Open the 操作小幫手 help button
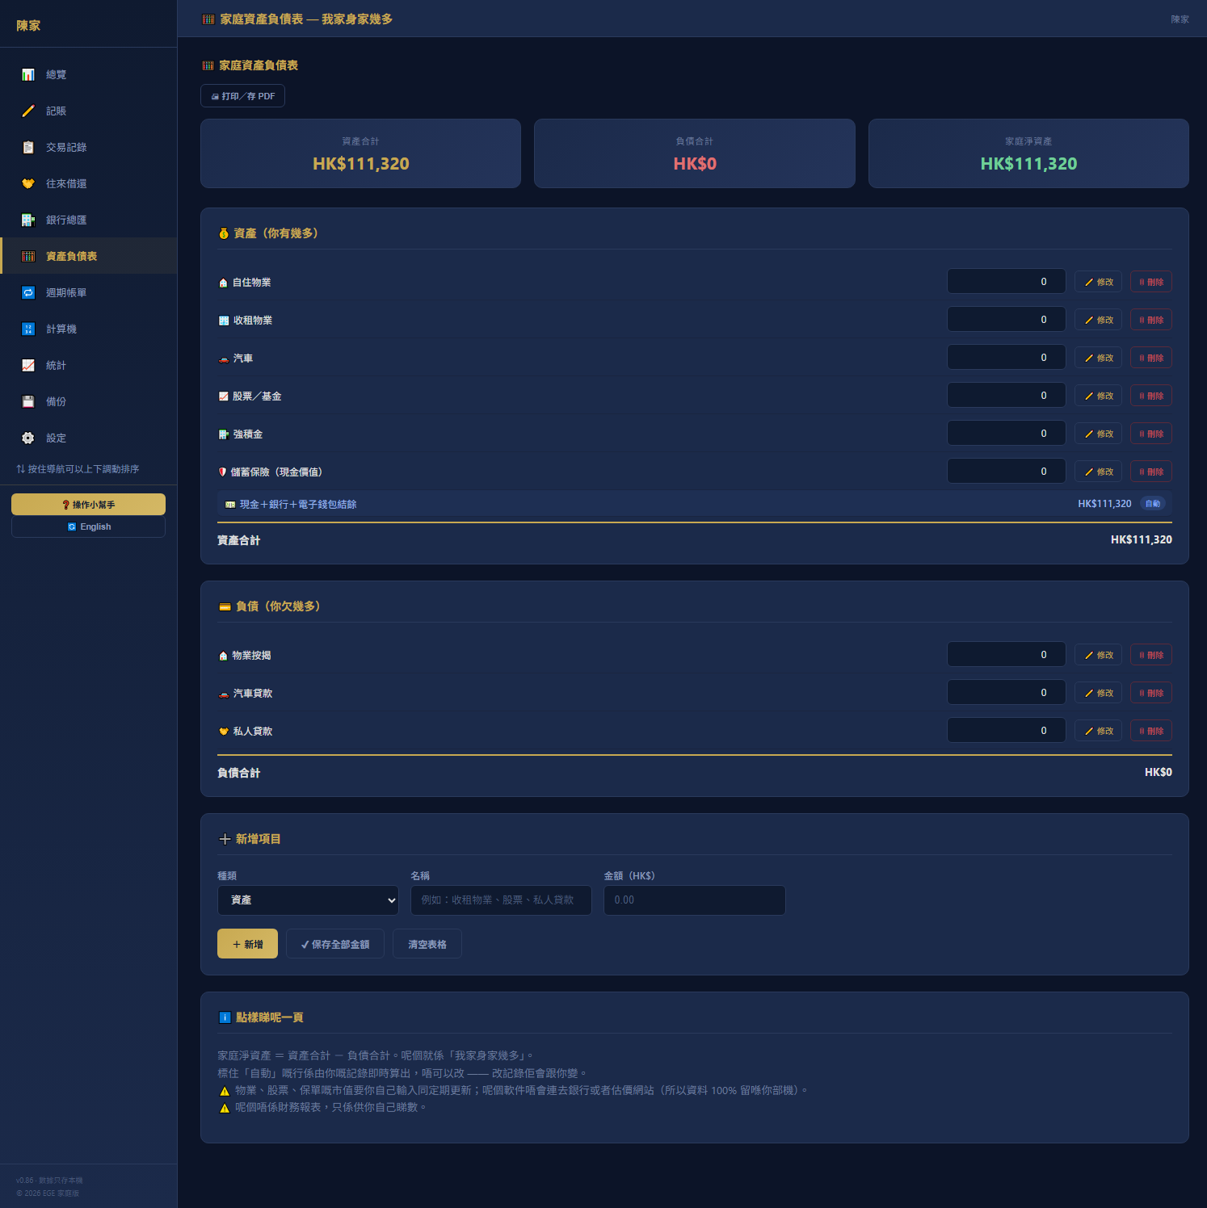The height and width of the screenshot is (1208, 1207). (88, 505)
